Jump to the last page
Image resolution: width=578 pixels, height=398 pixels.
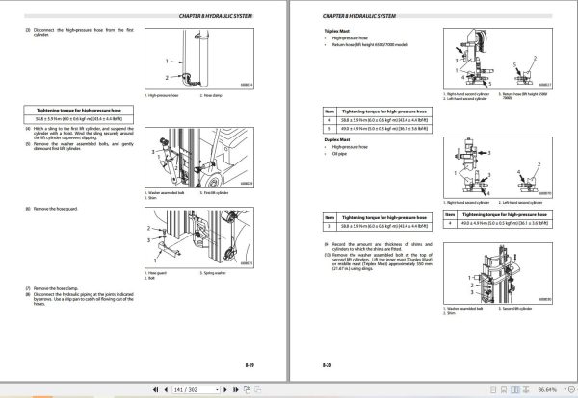tap(236, 389)
